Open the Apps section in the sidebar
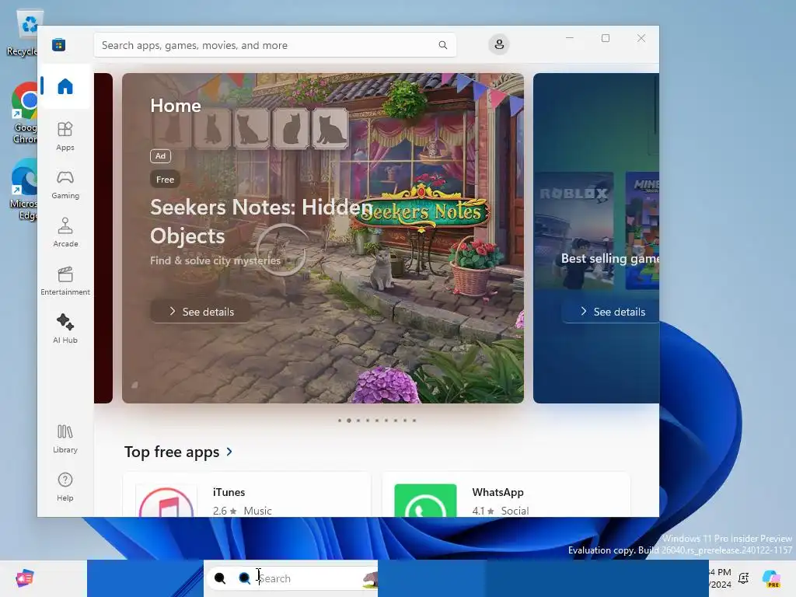This screenshot has width=796, height=597. coord(65,136)
